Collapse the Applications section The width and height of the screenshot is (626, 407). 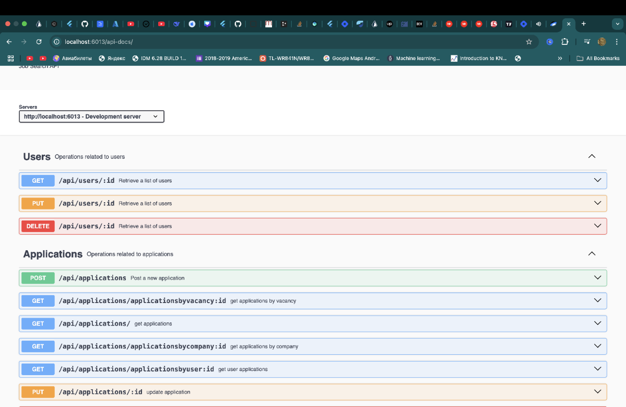[x=592, y=253]
